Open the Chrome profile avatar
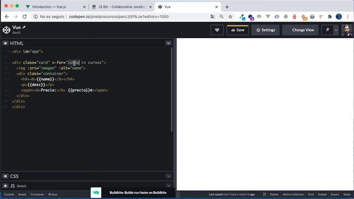Screen dimensions: 354x199 (339, 17)
